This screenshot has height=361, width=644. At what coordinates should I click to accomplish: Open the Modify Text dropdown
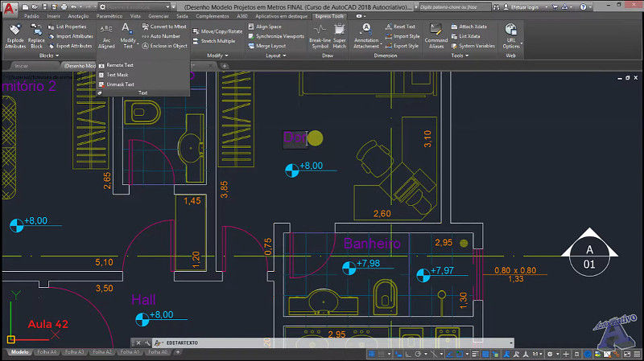[128, 36]
